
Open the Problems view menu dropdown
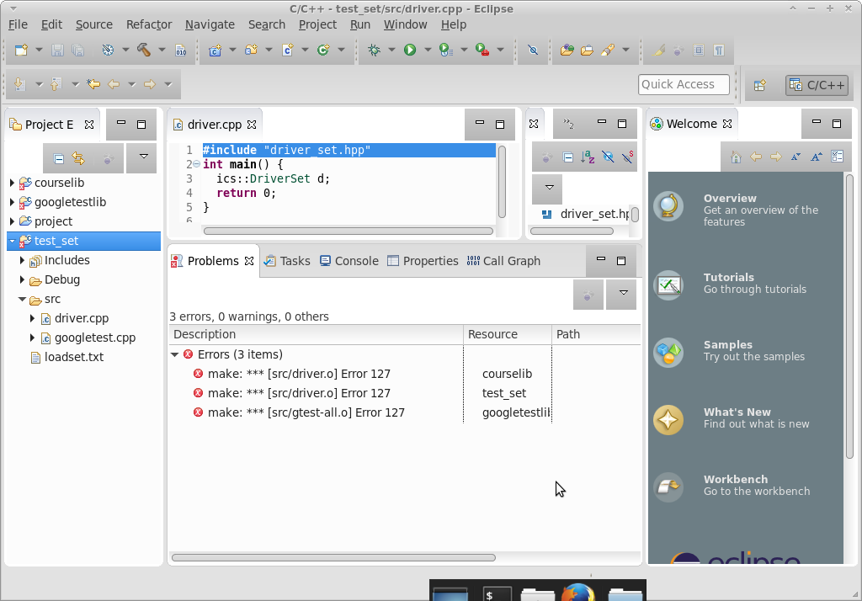click(x=624, y=293)
